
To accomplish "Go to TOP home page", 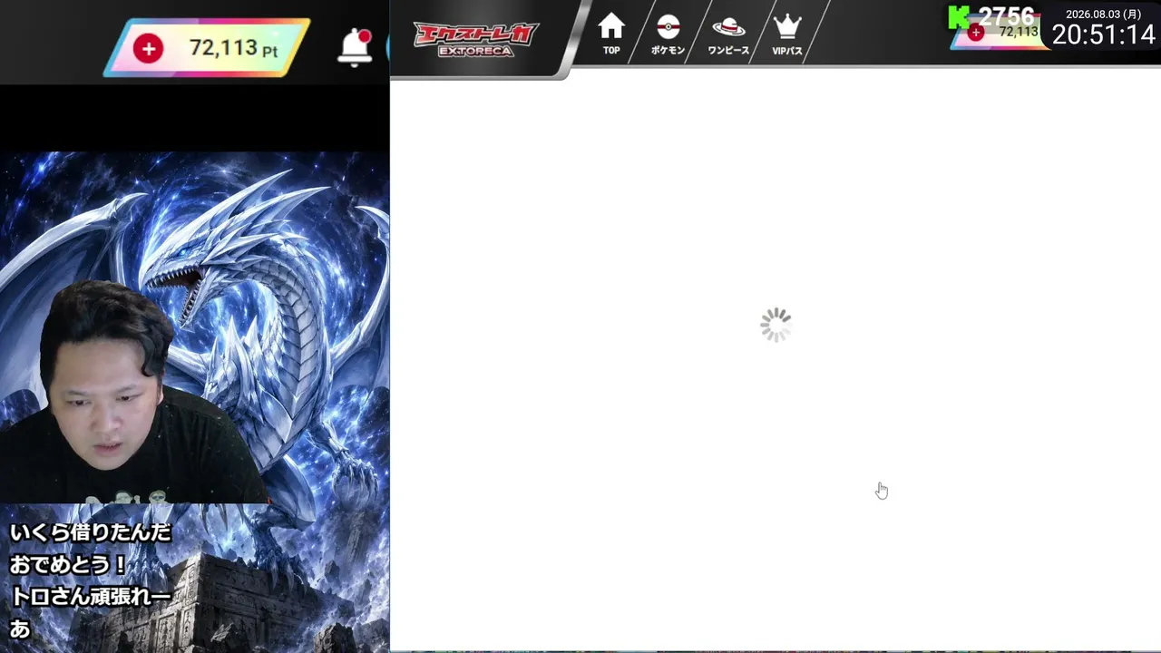I will click(611, 34).
